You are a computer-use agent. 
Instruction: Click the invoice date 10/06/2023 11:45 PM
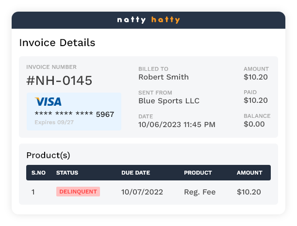[177, 125]
